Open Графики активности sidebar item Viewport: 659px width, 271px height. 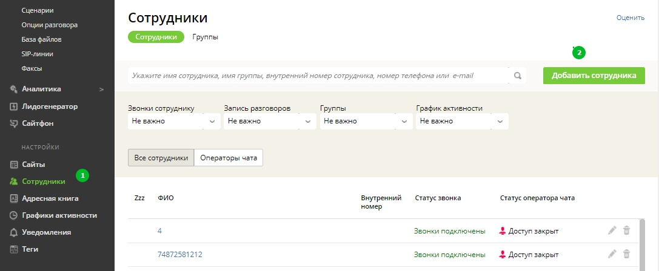59,215
